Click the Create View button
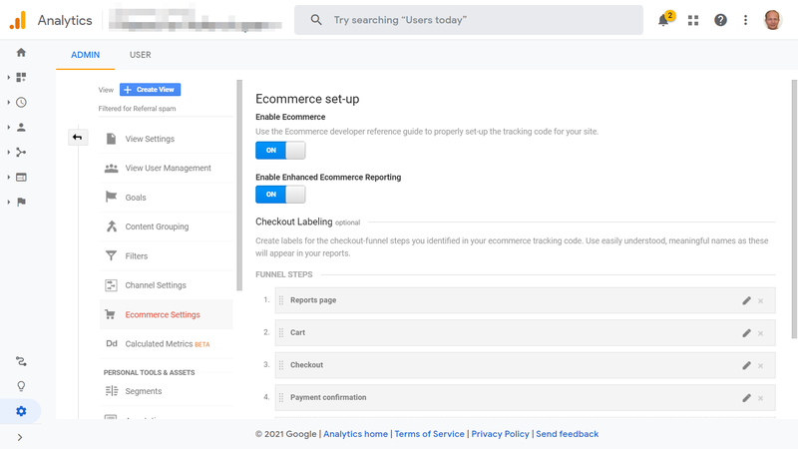Viewport: 798px width, 449px height. coord(151,90)
